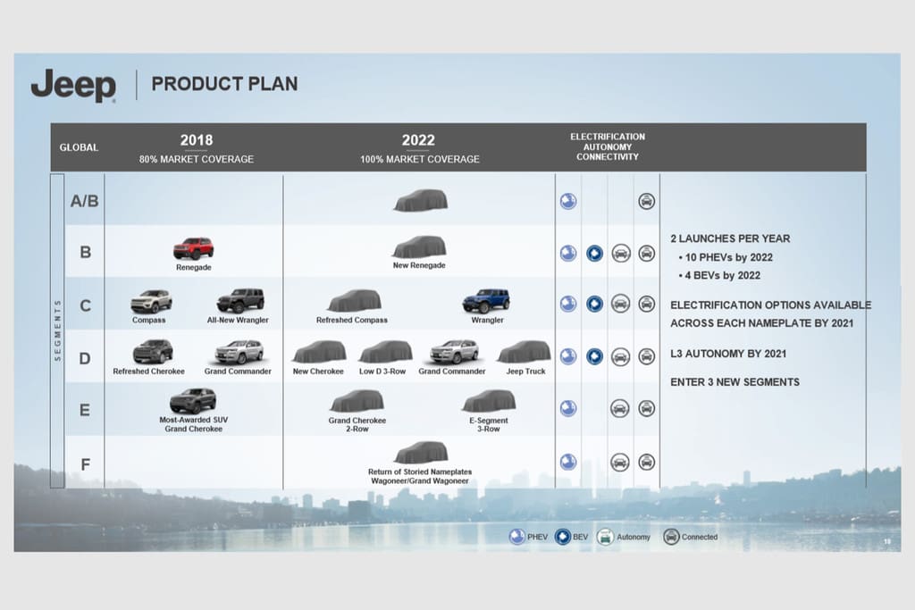Select the F segment row label
Image resolution: width=915 pixels, height=610 pixels.
pos(85,464)
